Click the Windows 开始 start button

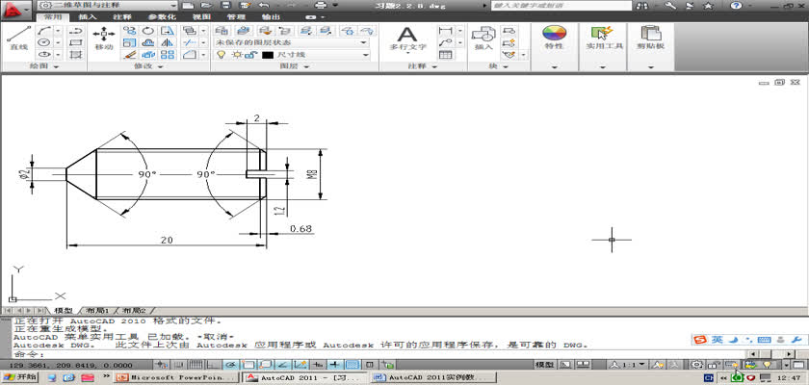(x=20, y=377)
